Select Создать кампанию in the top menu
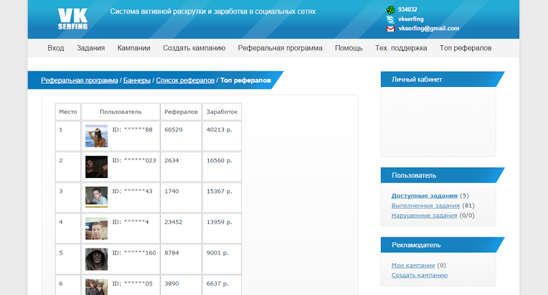 tap(194, 48)
